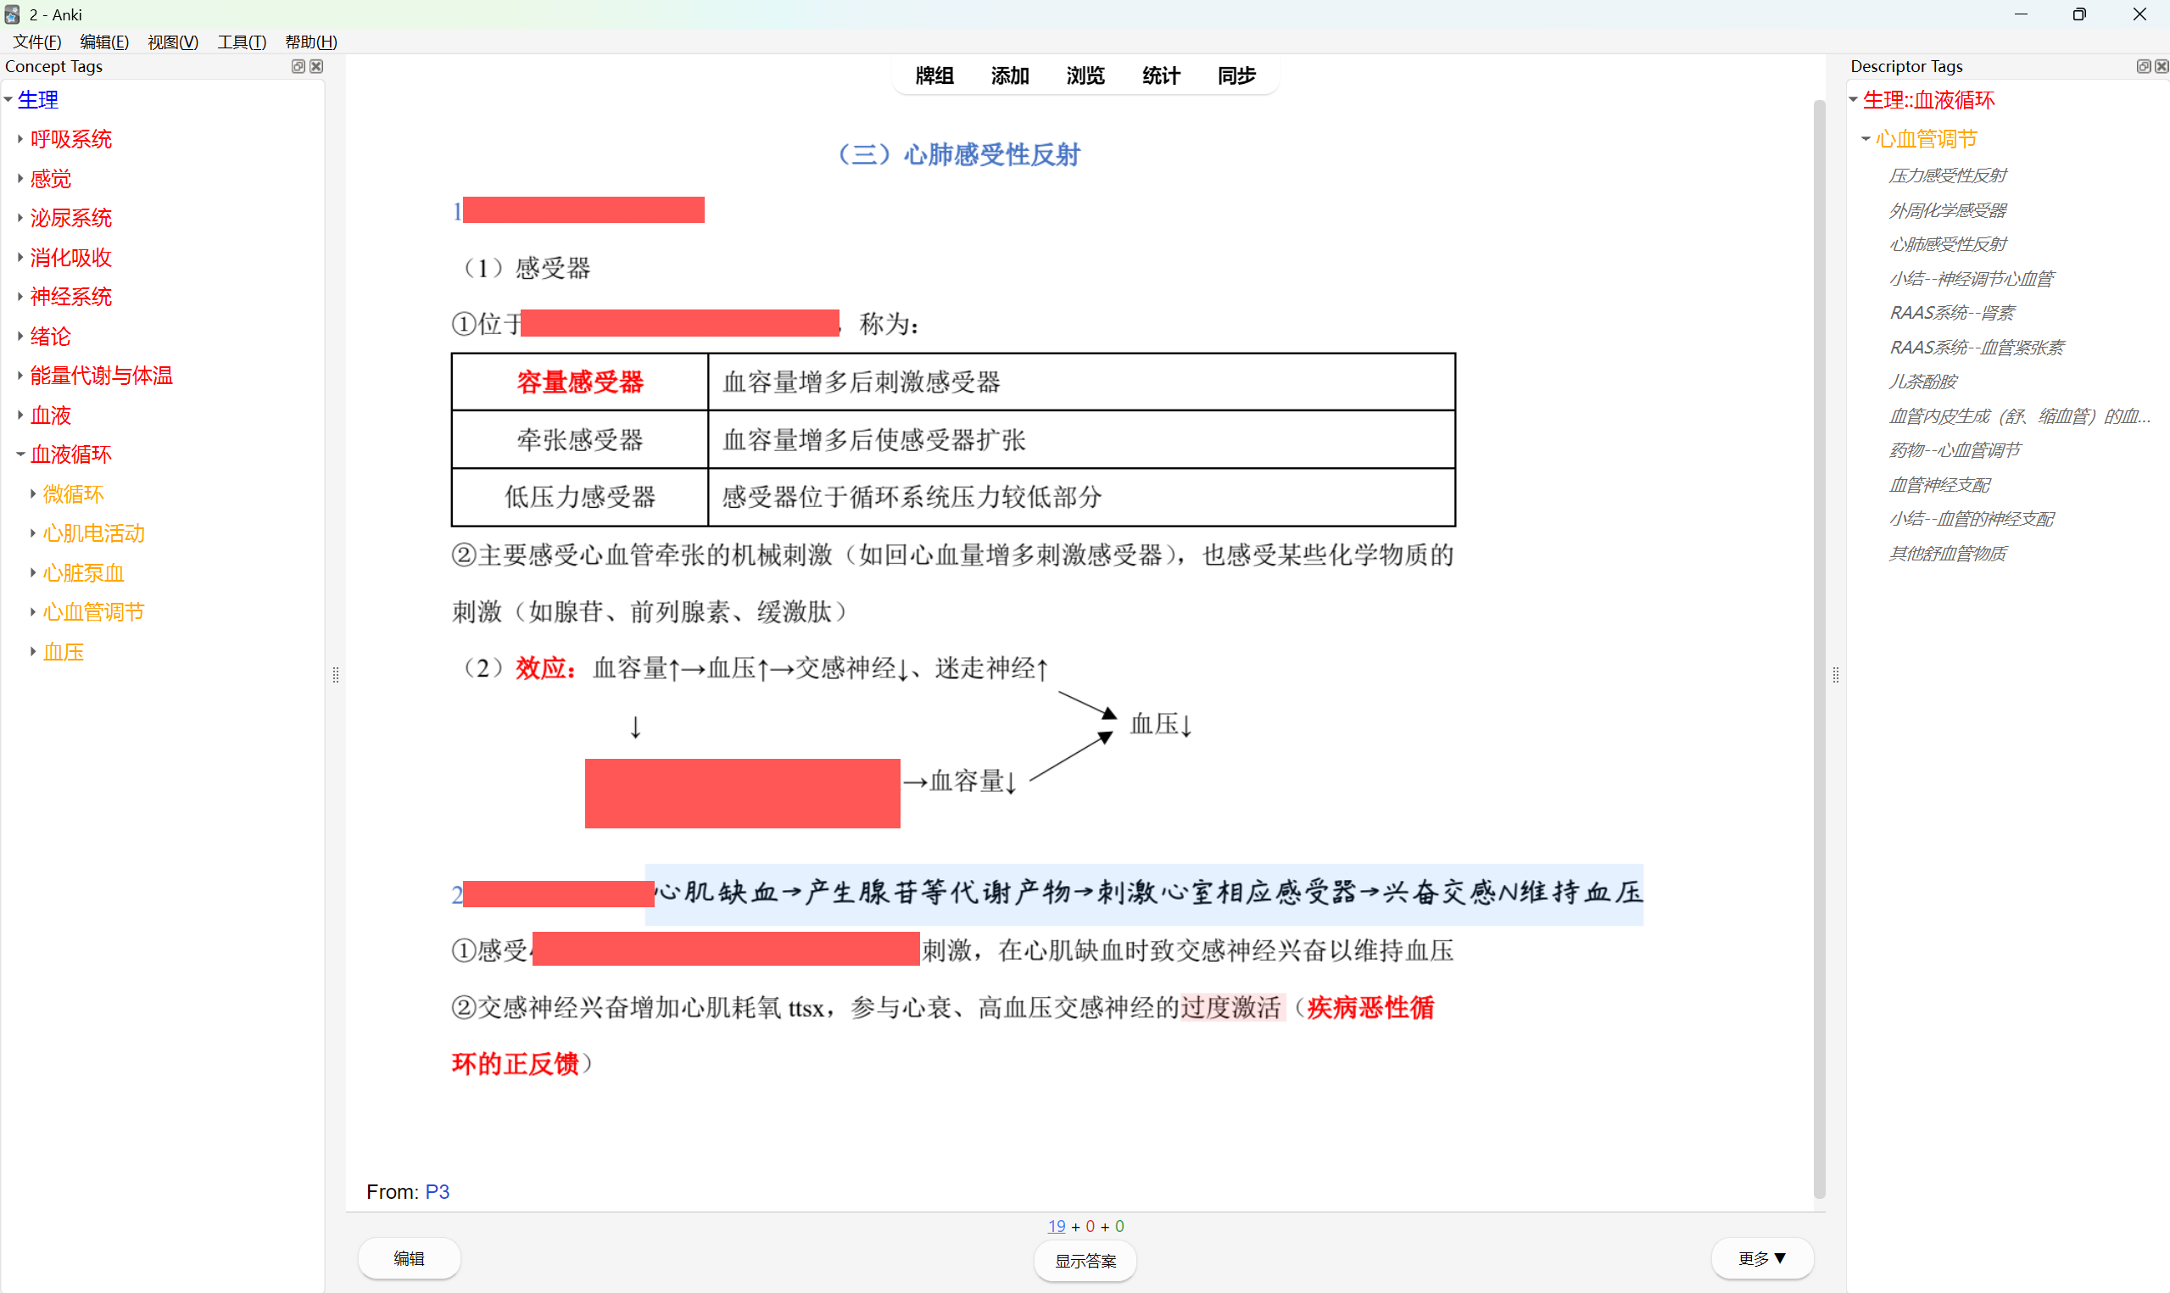Open the 更多 dropdown button
Screen dimensions: 2170x1293
tap(1762, 1258)
